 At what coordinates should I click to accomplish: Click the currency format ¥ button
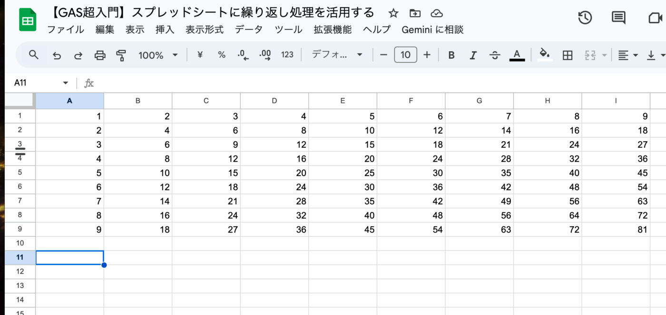(200, 55)
